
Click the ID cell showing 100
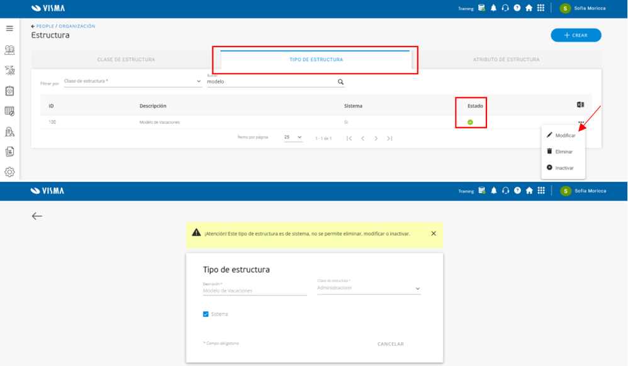point(52,122)
